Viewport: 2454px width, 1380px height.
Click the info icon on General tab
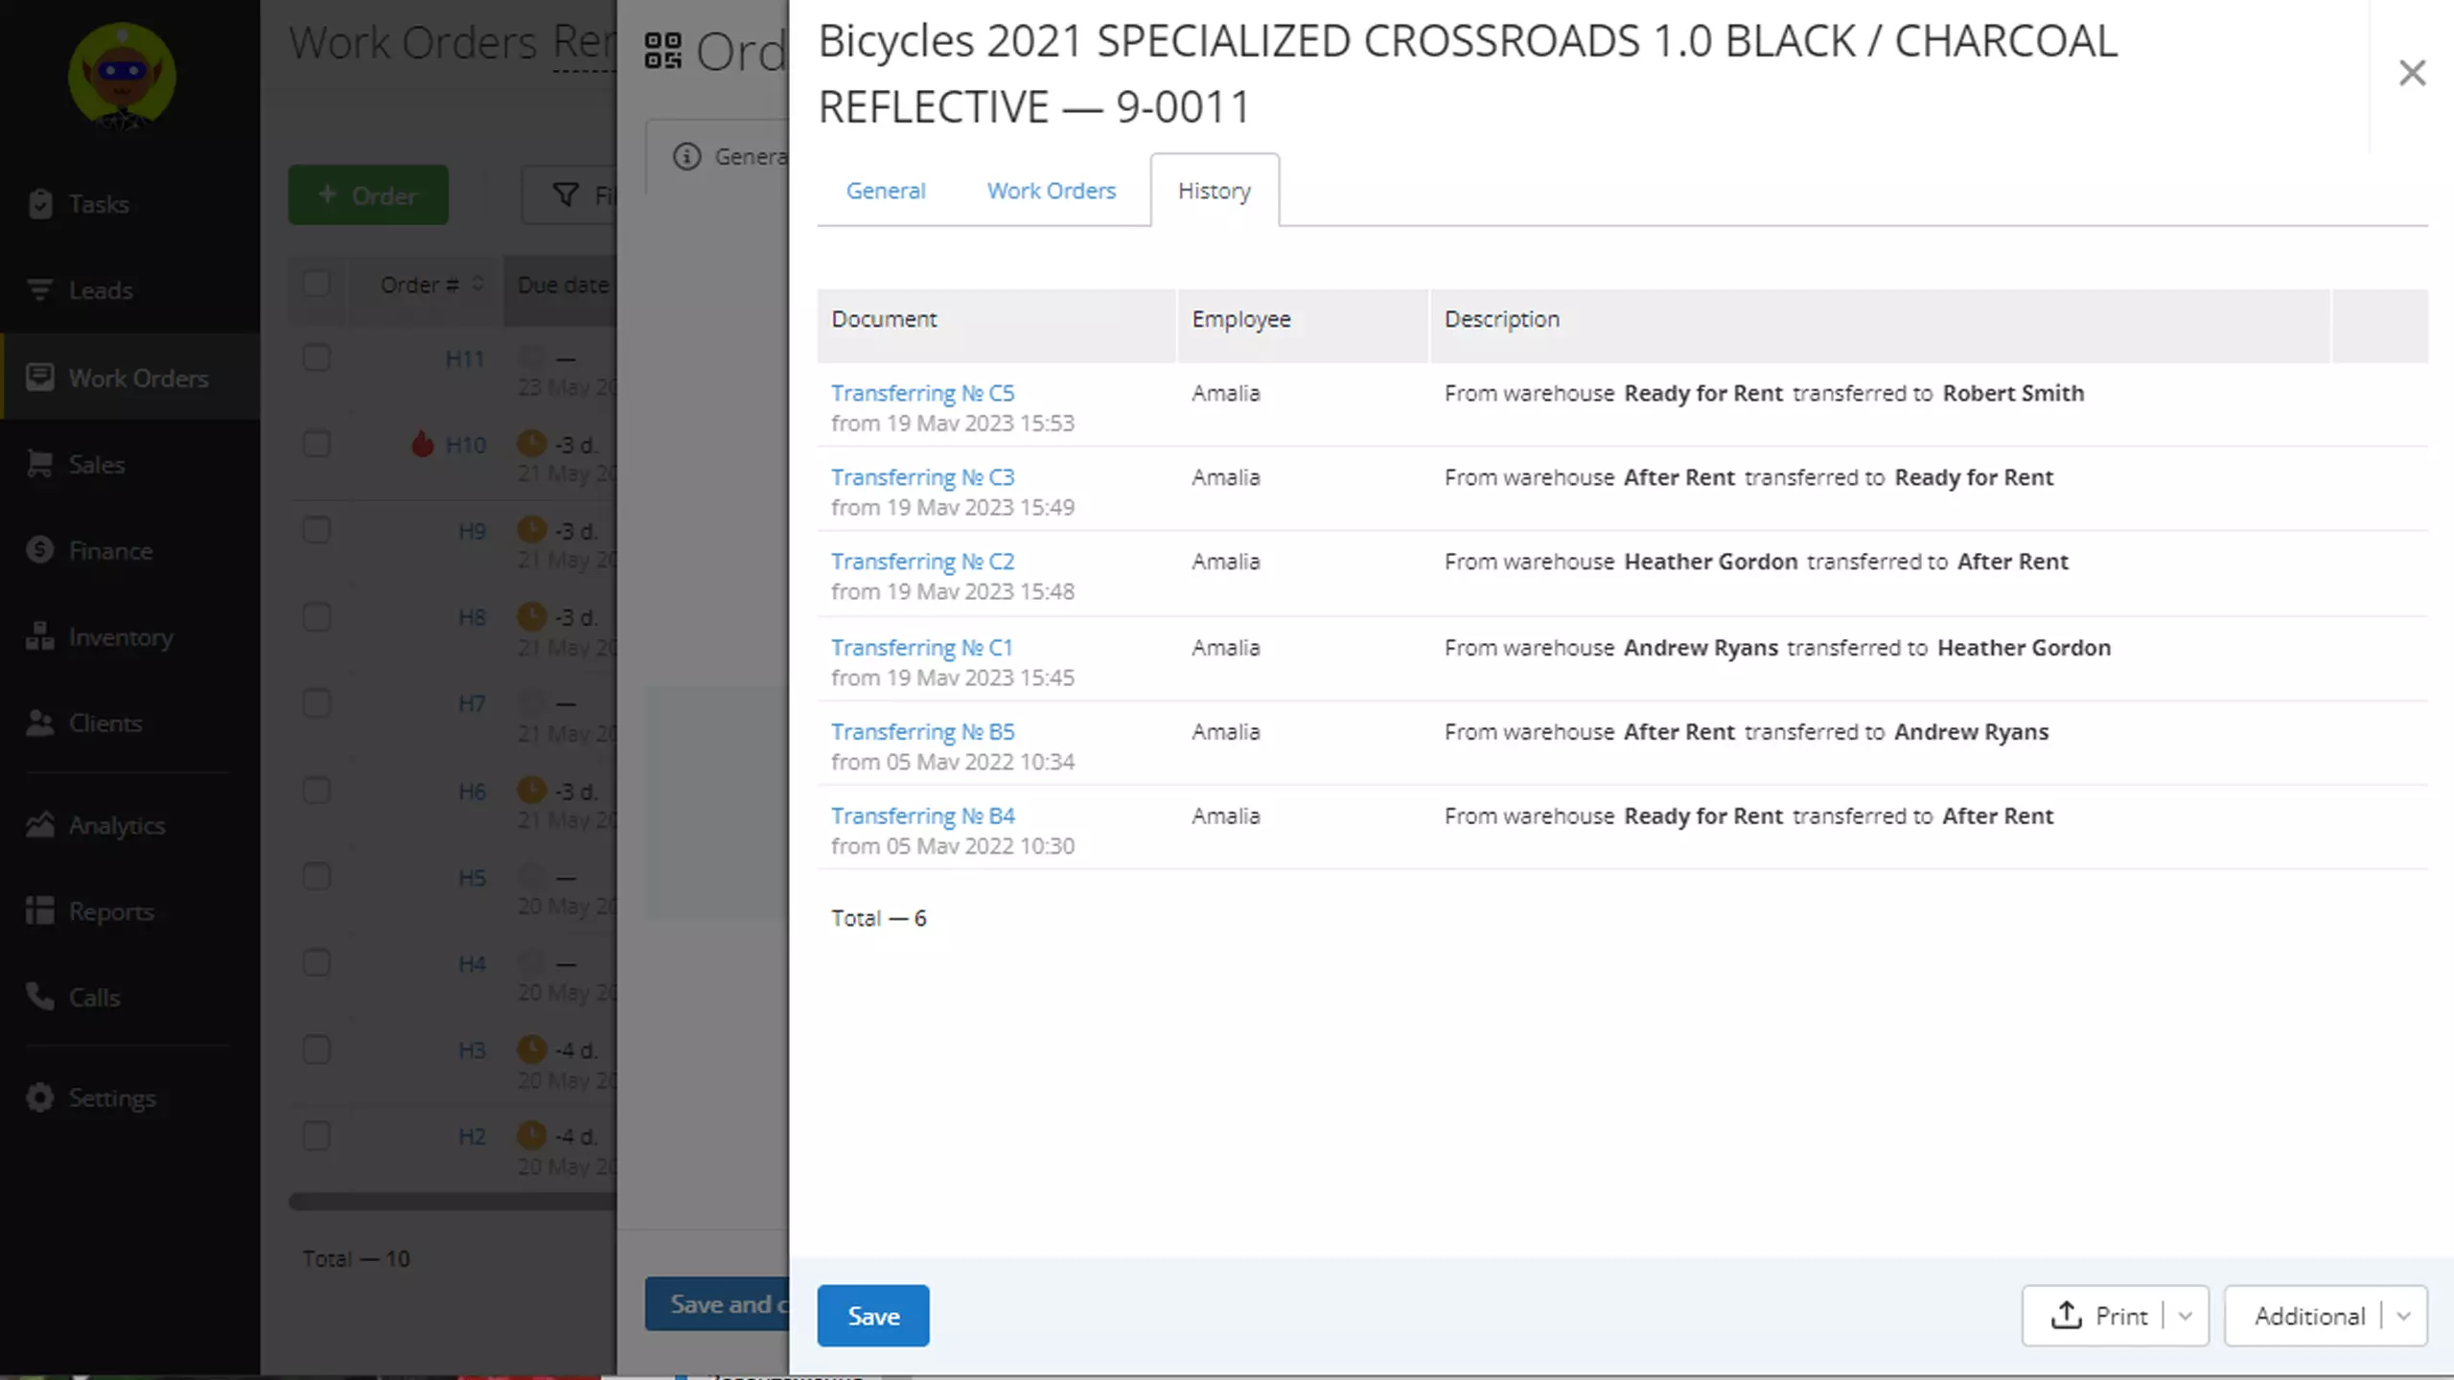(686, 156)
